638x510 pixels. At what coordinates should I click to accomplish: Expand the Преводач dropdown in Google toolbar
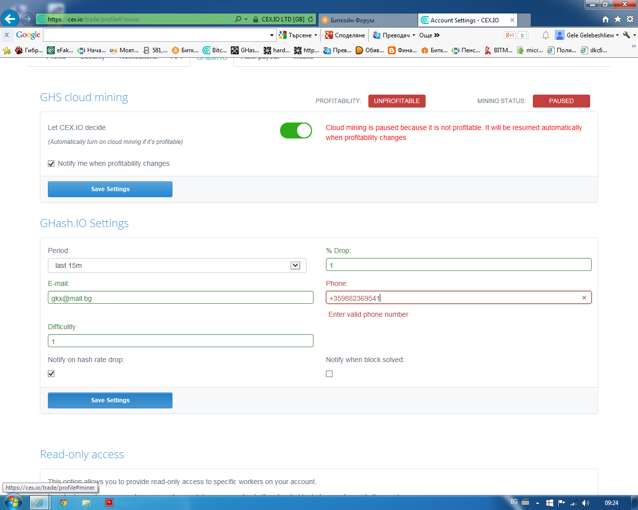click(414, 35)
